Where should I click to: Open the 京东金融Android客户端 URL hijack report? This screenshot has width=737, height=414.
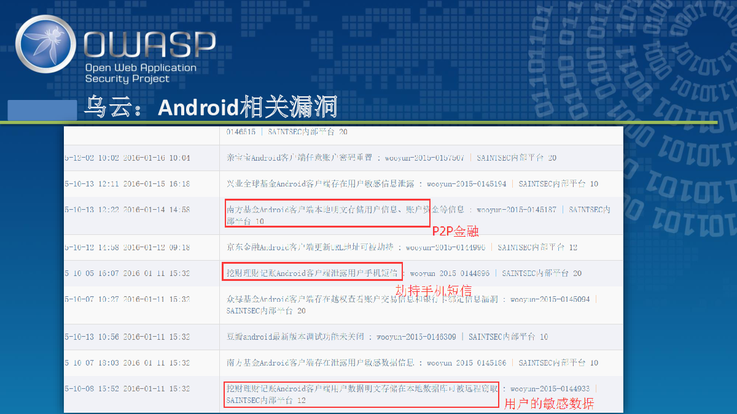(311, 247)
